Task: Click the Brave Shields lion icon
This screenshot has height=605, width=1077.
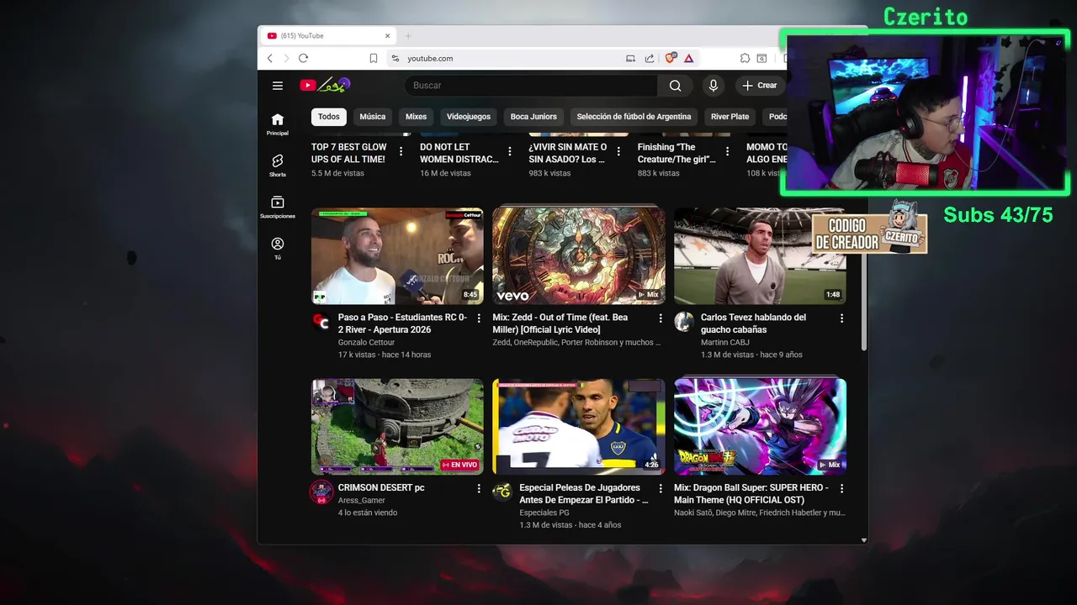Action: pos(671,58)
